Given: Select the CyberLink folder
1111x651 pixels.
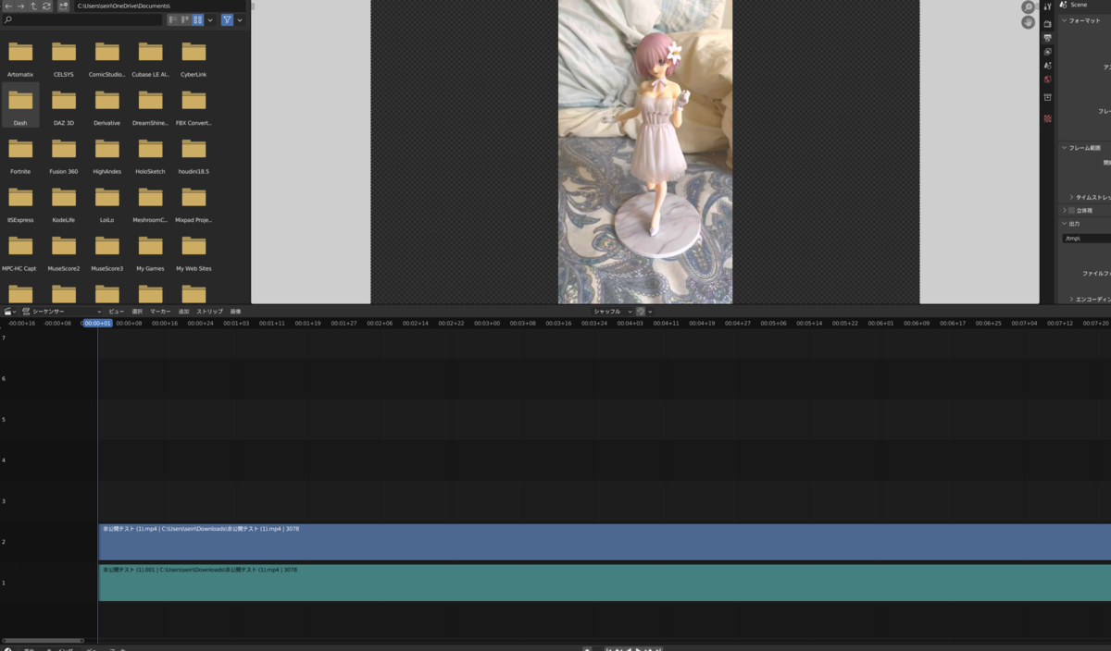Looking at the screenshot, I should coord(193,58).
